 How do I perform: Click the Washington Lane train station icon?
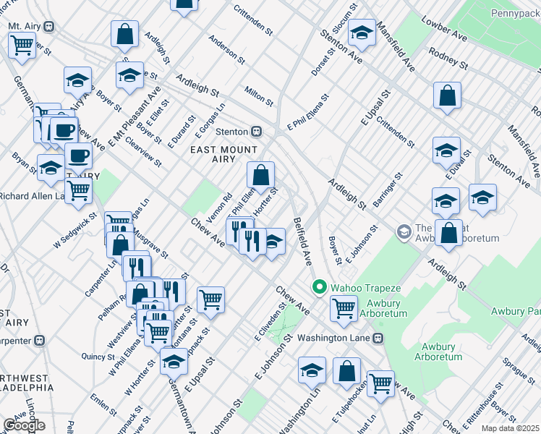tap(378, 338)
